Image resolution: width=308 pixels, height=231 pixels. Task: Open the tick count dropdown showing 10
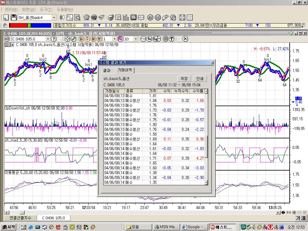pos(135,39)
